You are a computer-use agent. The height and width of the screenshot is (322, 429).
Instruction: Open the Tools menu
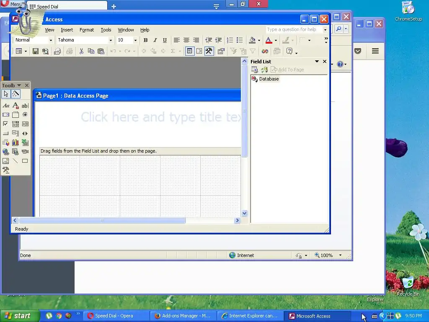106,30
